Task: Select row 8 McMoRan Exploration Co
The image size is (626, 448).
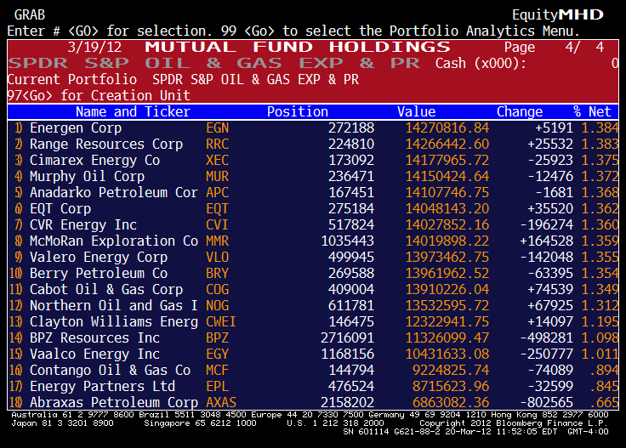Action: point(313,241)
